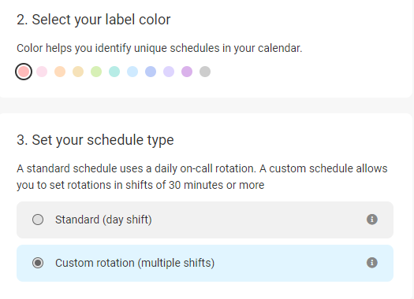Click the schedule type description paragraph
Viewport: 414px width, 299px height.
pyautogui.click(x=202, y=177)
